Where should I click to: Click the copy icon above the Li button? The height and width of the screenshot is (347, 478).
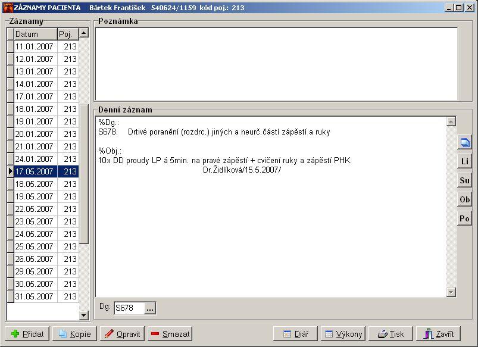pyautogui.click(x=464, y=142)
